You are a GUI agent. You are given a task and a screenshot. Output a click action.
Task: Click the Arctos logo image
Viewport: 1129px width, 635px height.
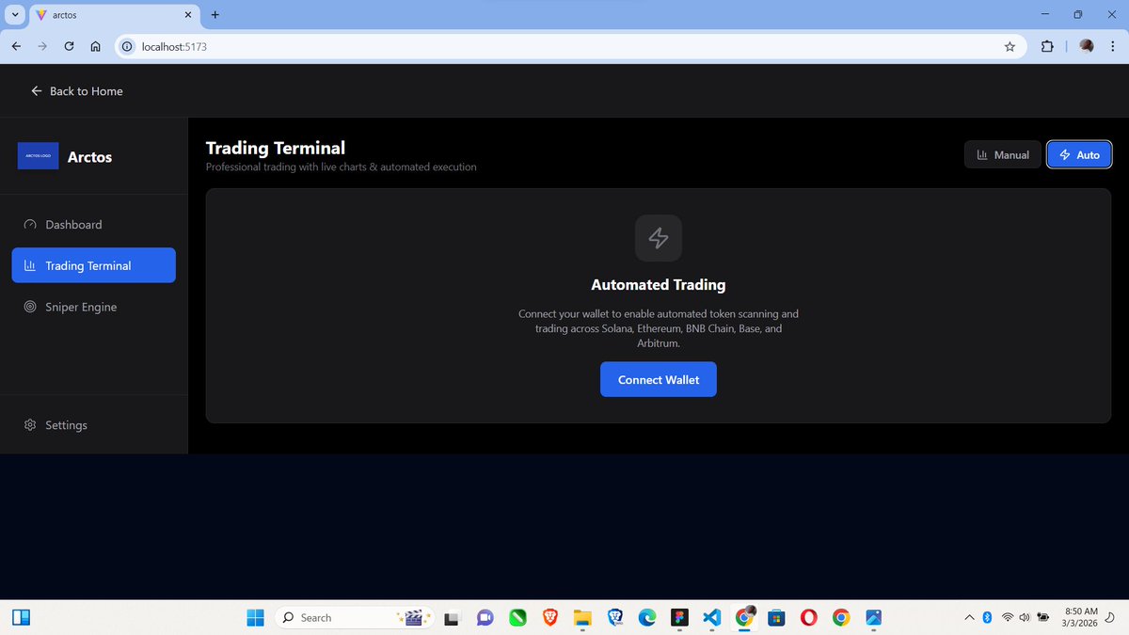click(39, 157)
